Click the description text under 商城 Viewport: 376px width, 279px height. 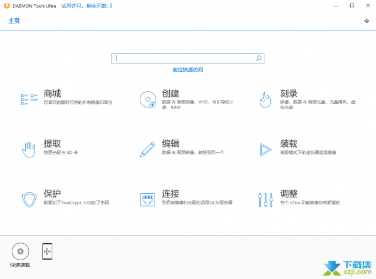point(78,102)
